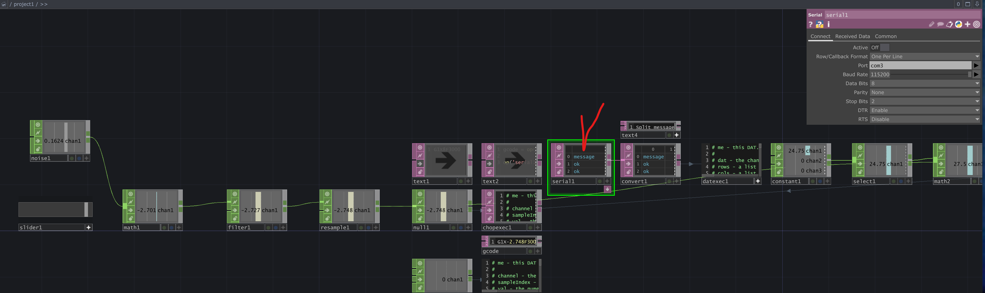This screenshot has width=985, height=293.
Task: Open the comment speech bubble icon
Action: (x=940, y=24)
